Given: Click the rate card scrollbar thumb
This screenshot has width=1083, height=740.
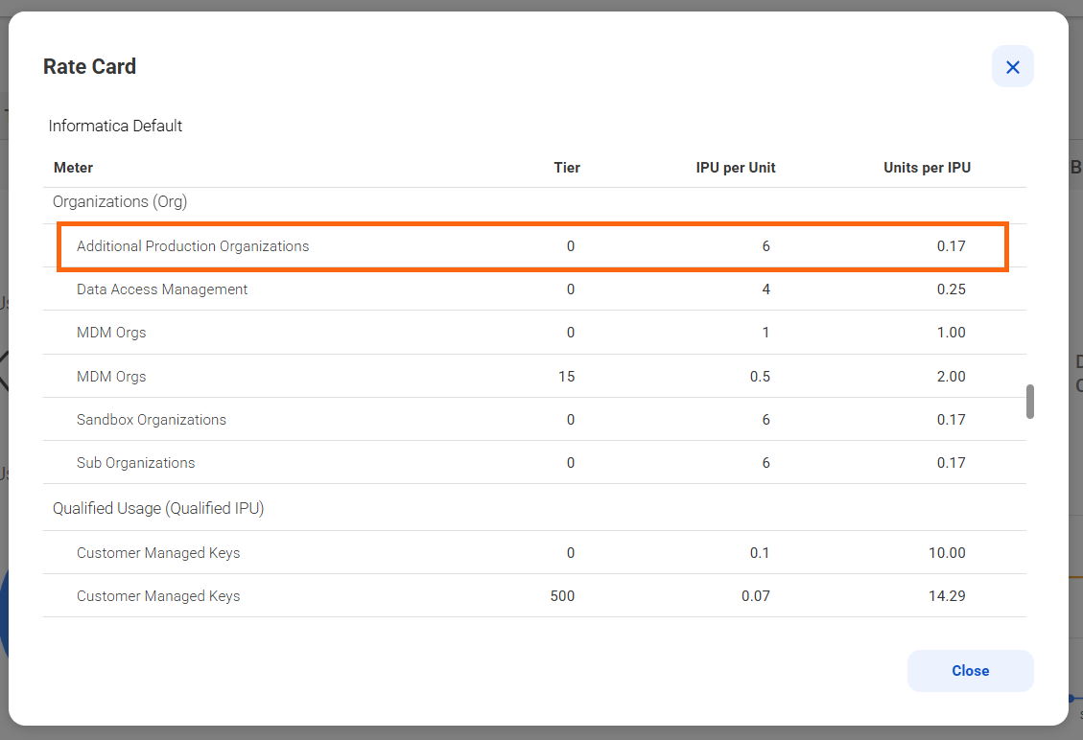Looking at the screenshot, I should click(x=1030, y=402).
